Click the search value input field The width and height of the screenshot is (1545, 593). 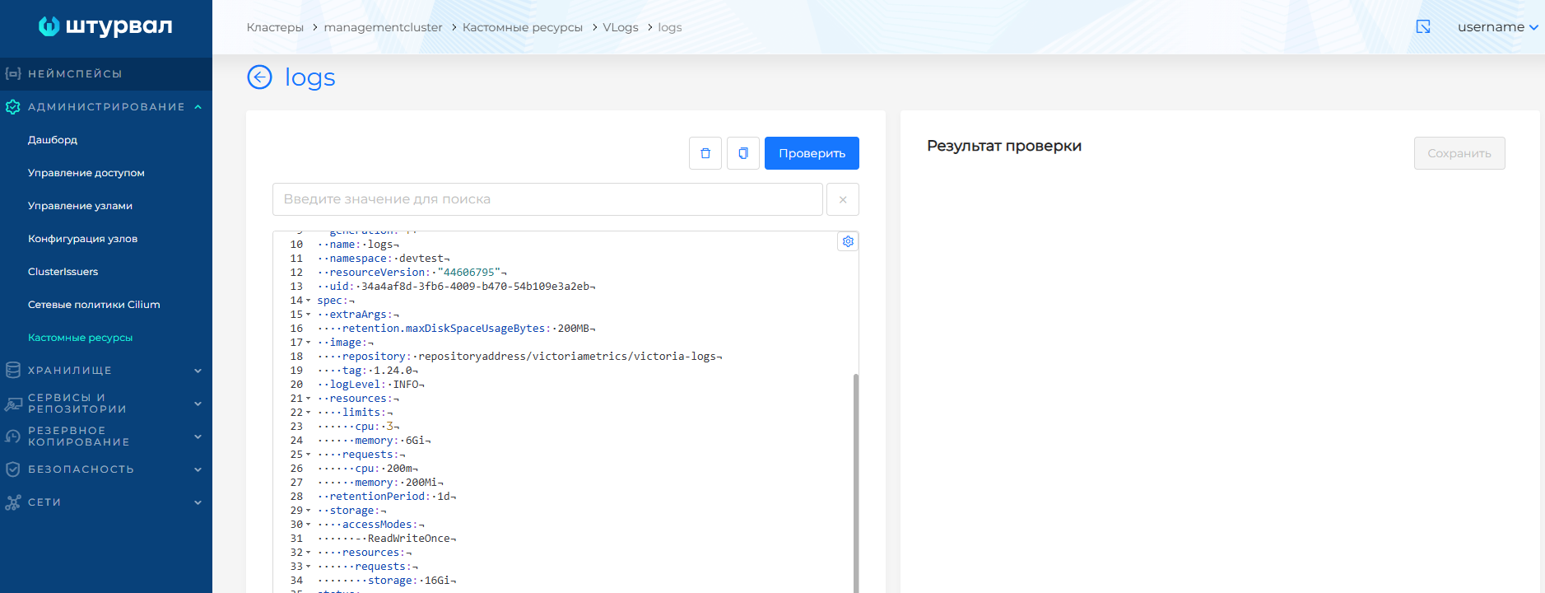(x=547, y=199)
